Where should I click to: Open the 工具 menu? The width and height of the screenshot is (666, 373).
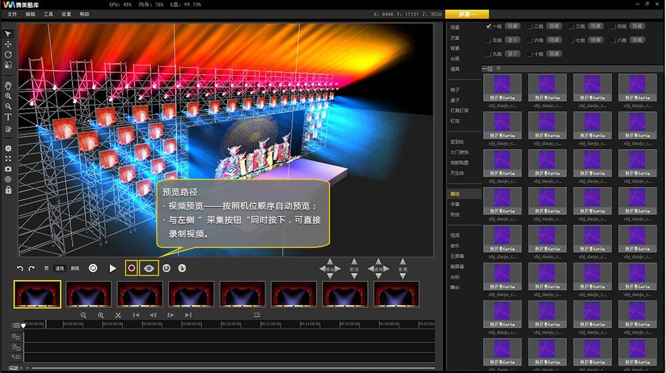pyautogui.click(x=49, y=14)
